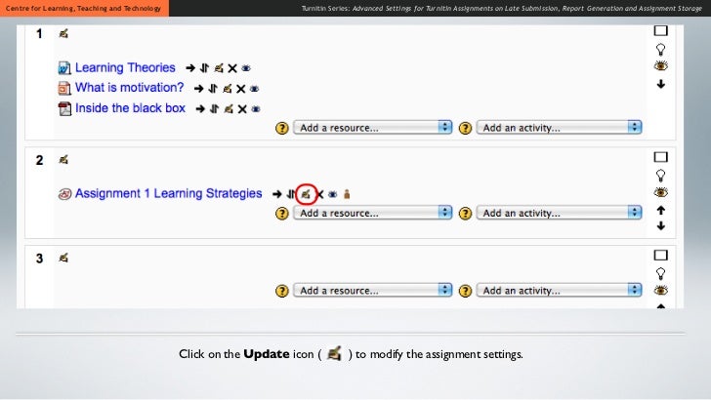
Task: Edit summary of section 1
Action: pyautogui.click(x=63, y=33)
